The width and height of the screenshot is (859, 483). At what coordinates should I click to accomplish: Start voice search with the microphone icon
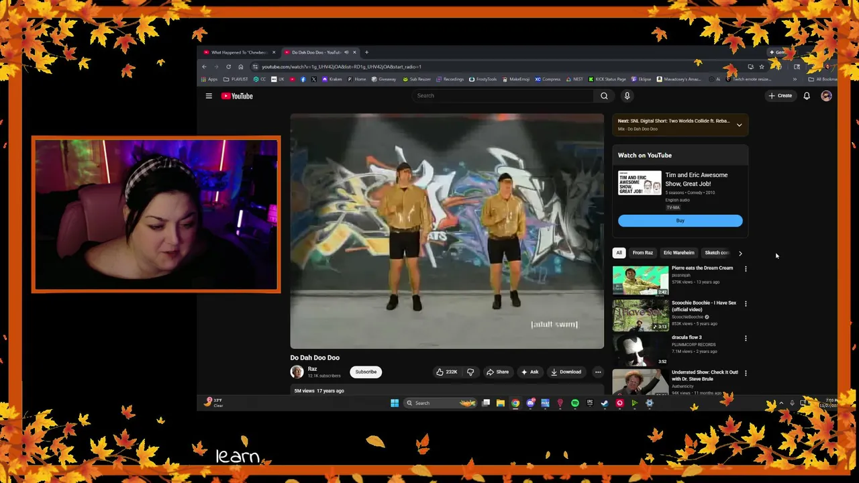627,96
